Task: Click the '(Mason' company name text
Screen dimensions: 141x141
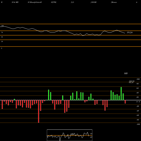Action: [114, 2]
